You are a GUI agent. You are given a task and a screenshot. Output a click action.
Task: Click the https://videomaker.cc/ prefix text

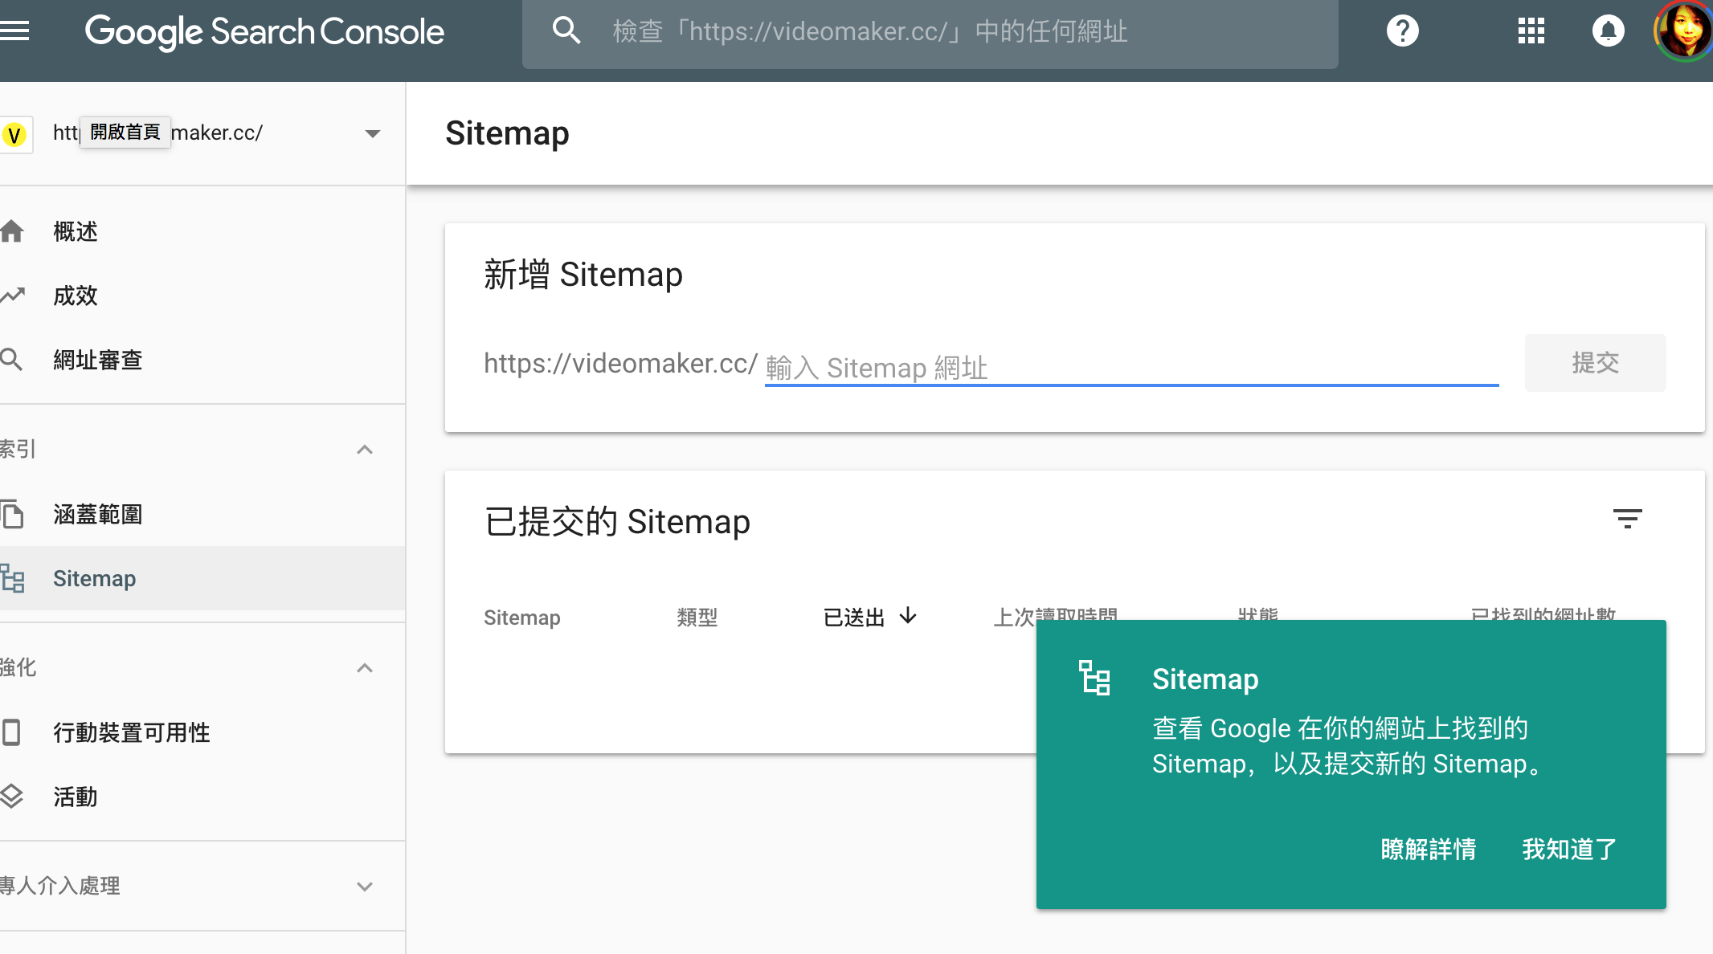(x=620, y=364)
